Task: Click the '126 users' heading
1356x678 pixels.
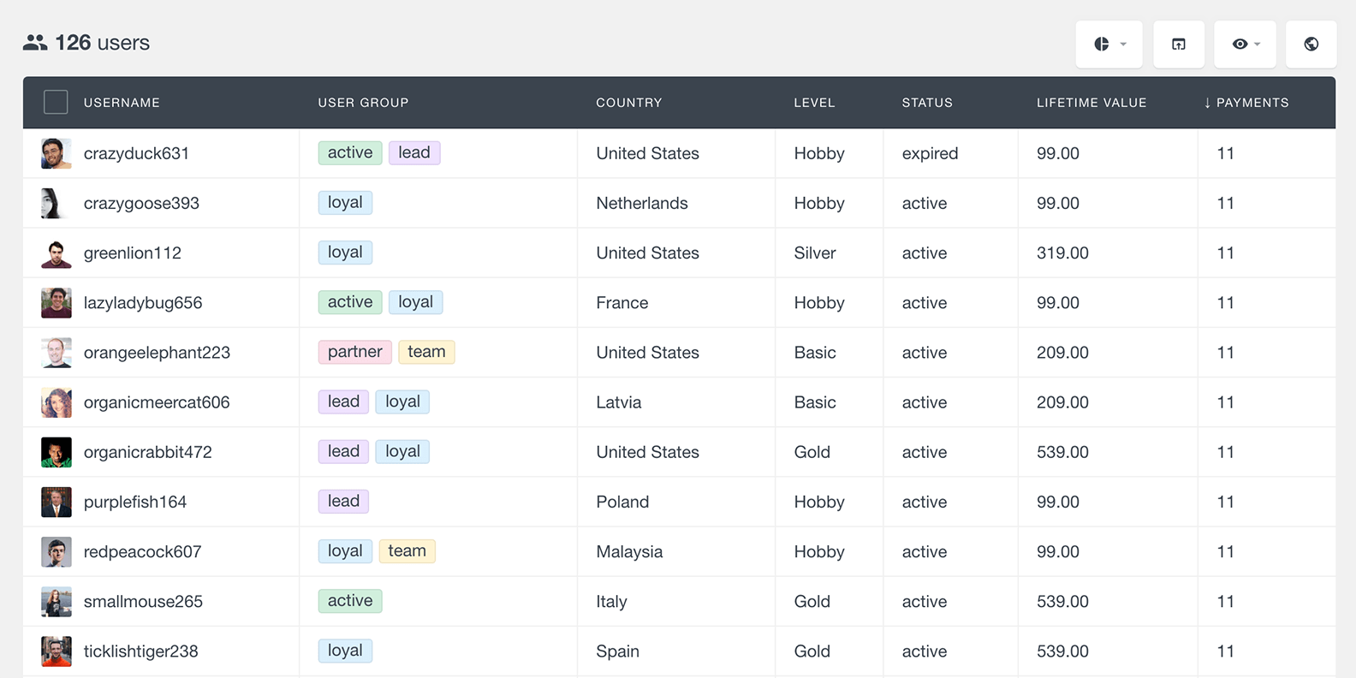Action: (x=102, y=43)
